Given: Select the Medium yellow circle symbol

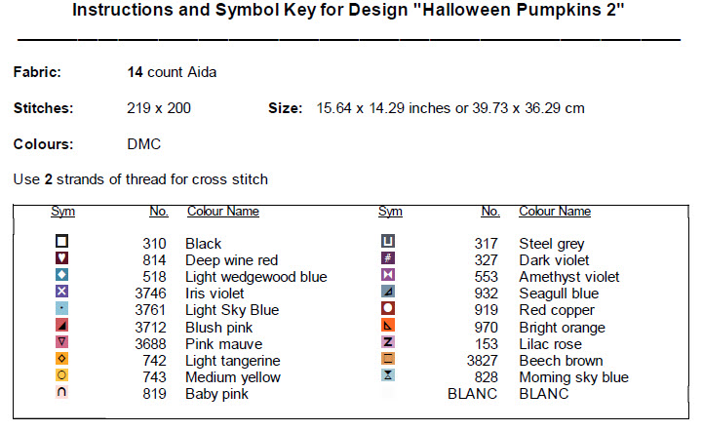Looking at the screenshot, I should pos(62,375).
